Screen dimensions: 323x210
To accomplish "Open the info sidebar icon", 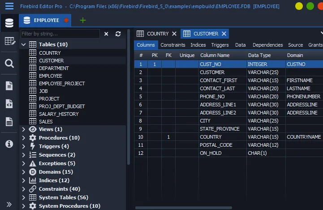I will click(x=9, y=144).
